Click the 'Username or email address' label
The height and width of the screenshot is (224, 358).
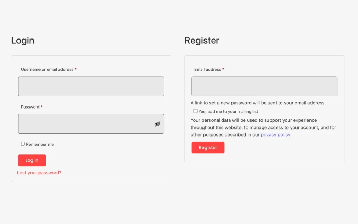click(x=47, y=69)
